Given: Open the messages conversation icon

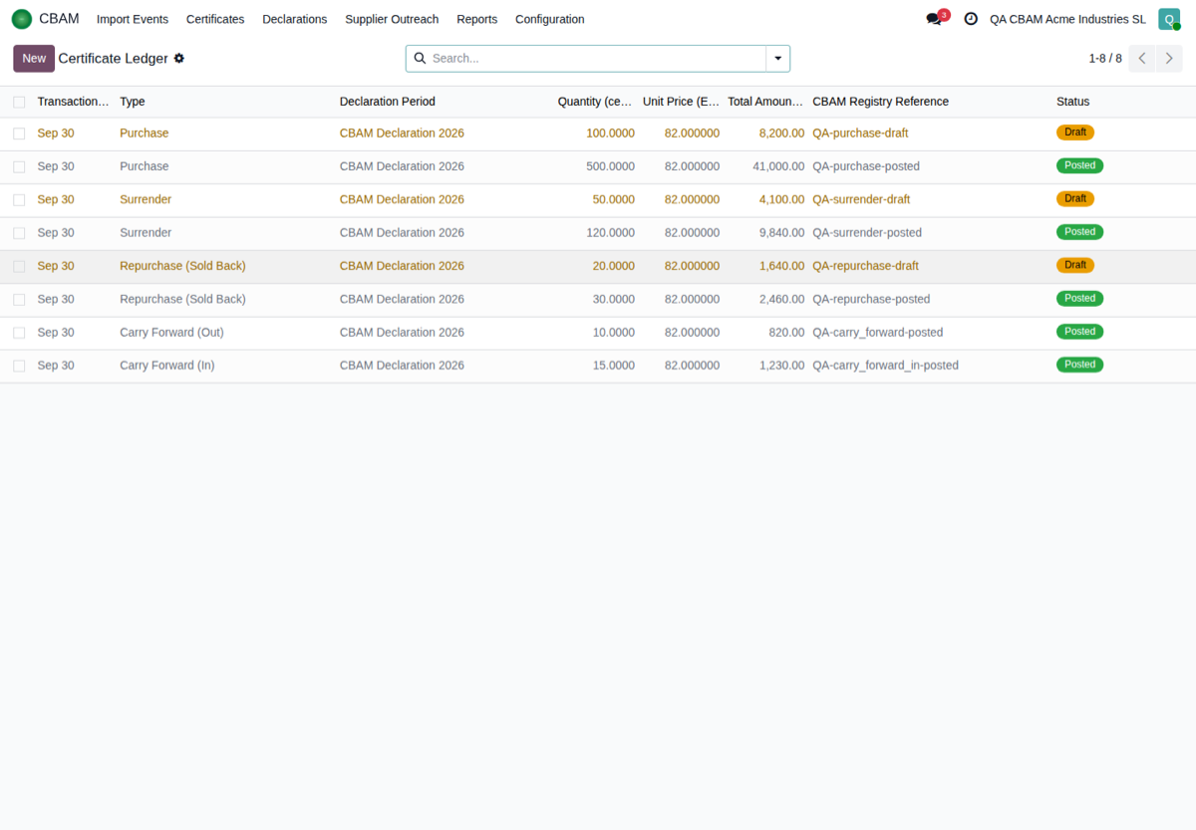Looking at the screenshot, I should pos(934,19).
